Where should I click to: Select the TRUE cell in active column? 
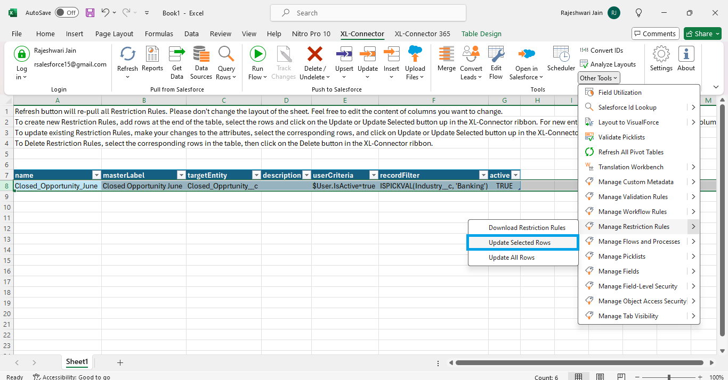point(504,186)
